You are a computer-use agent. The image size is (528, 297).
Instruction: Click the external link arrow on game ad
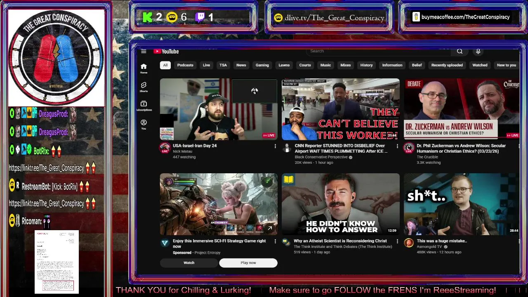[270, 228]
